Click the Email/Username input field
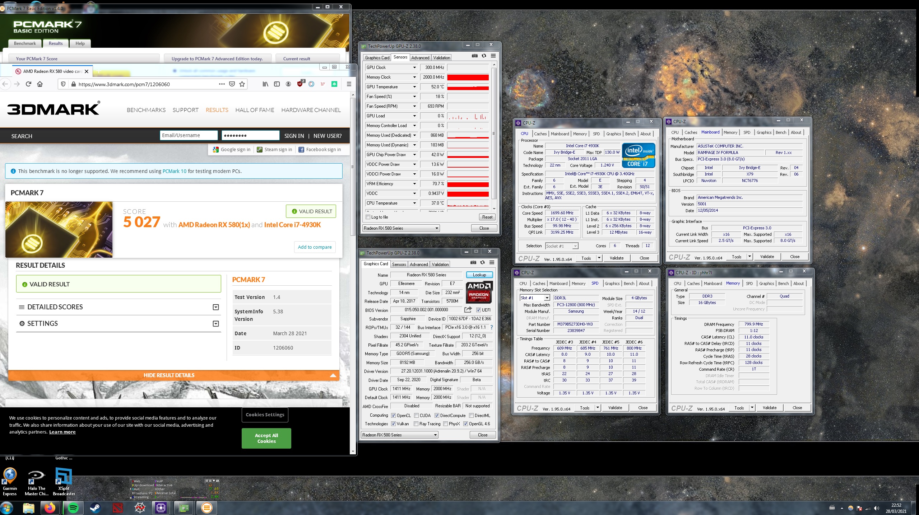 [189, 135]
